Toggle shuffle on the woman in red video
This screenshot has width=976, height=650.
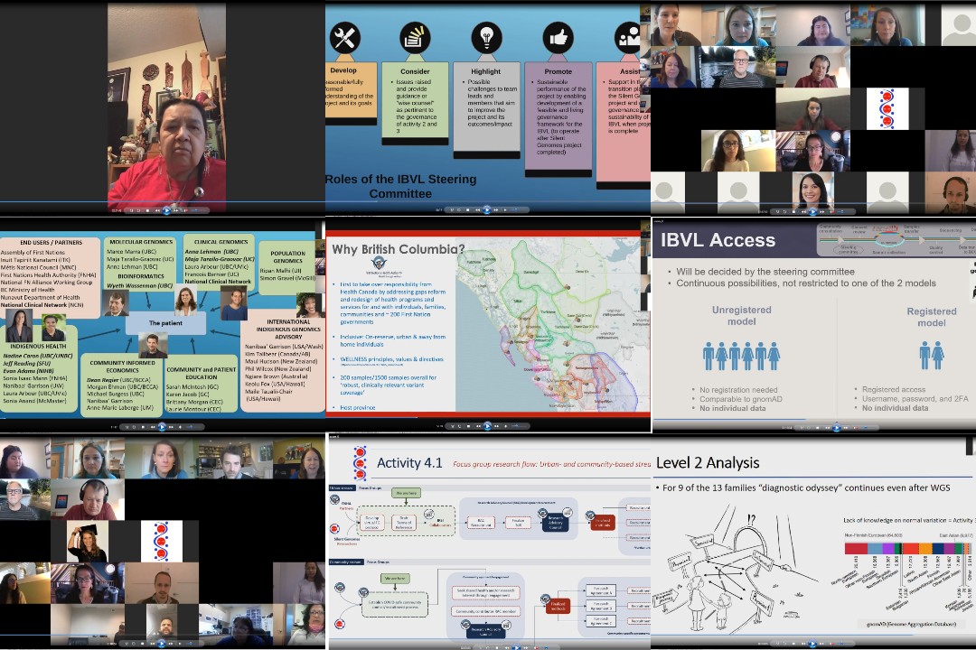[131, 210]
